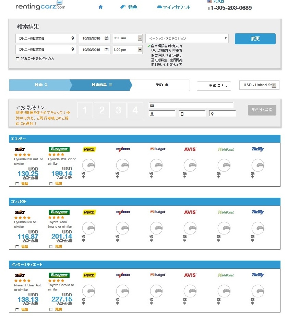The height and width of the screenshot is (318, 287).
Task: Click the Dollar logo in エコノミー section
Action: pyautogui.click(x=123, y=149)
